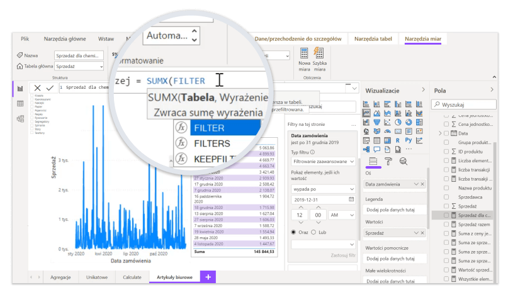Tick the ID produktu field checkbox
Viewport: 508px width, 297px height.
tap(446, 151)
